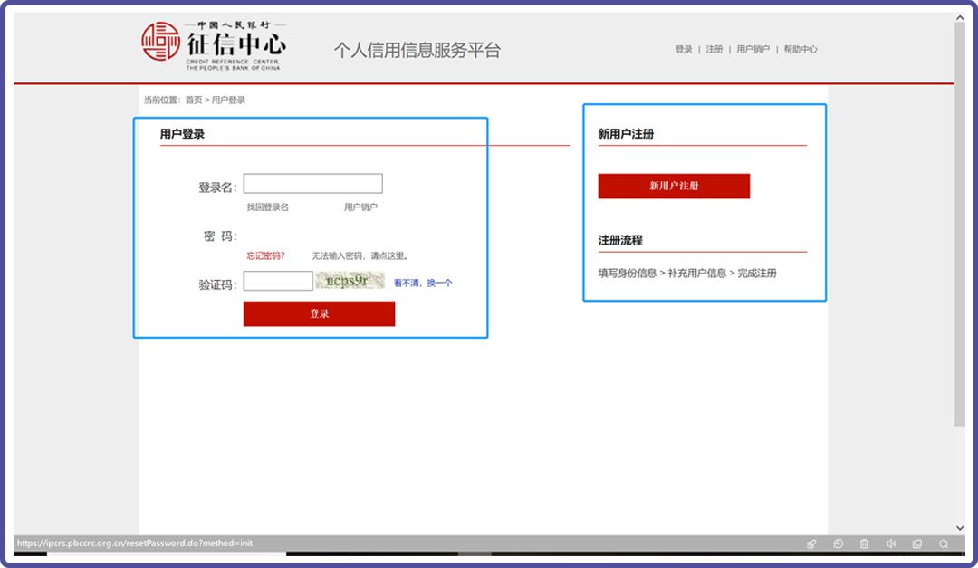Click the magnifier search icon in bottom toolbar
Viewport: 978px width, 568px height.
(944, 544)
